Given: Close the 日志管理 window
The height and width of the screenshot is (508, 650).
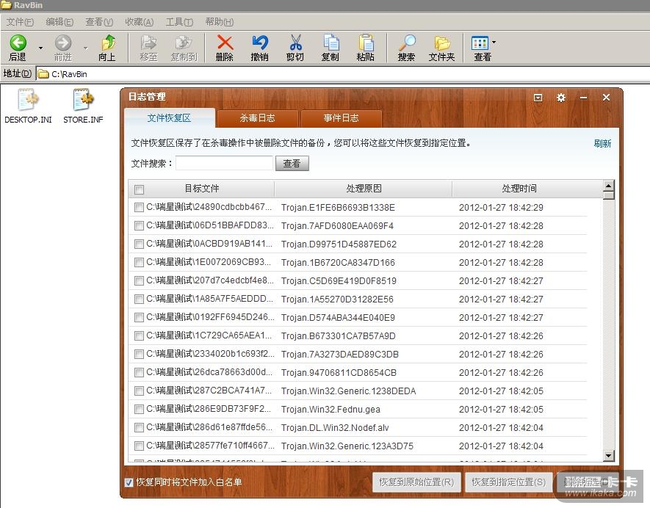Looking at the screenshot, I should (606, 98).
